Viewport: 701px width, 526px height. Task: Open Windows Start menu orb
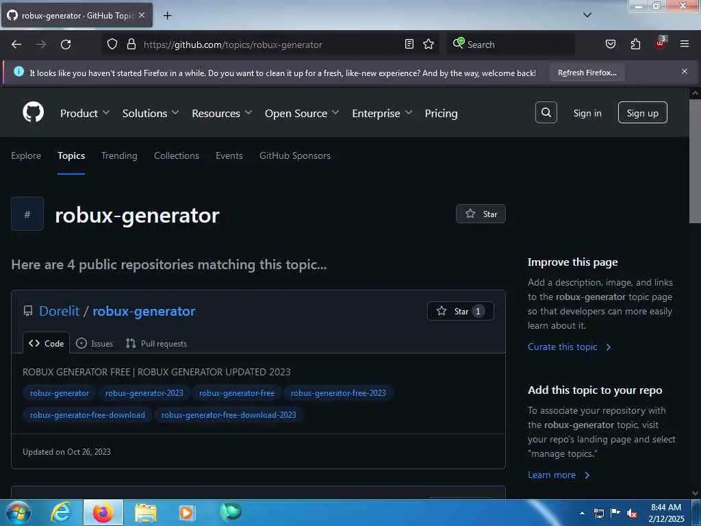[18, 512]
